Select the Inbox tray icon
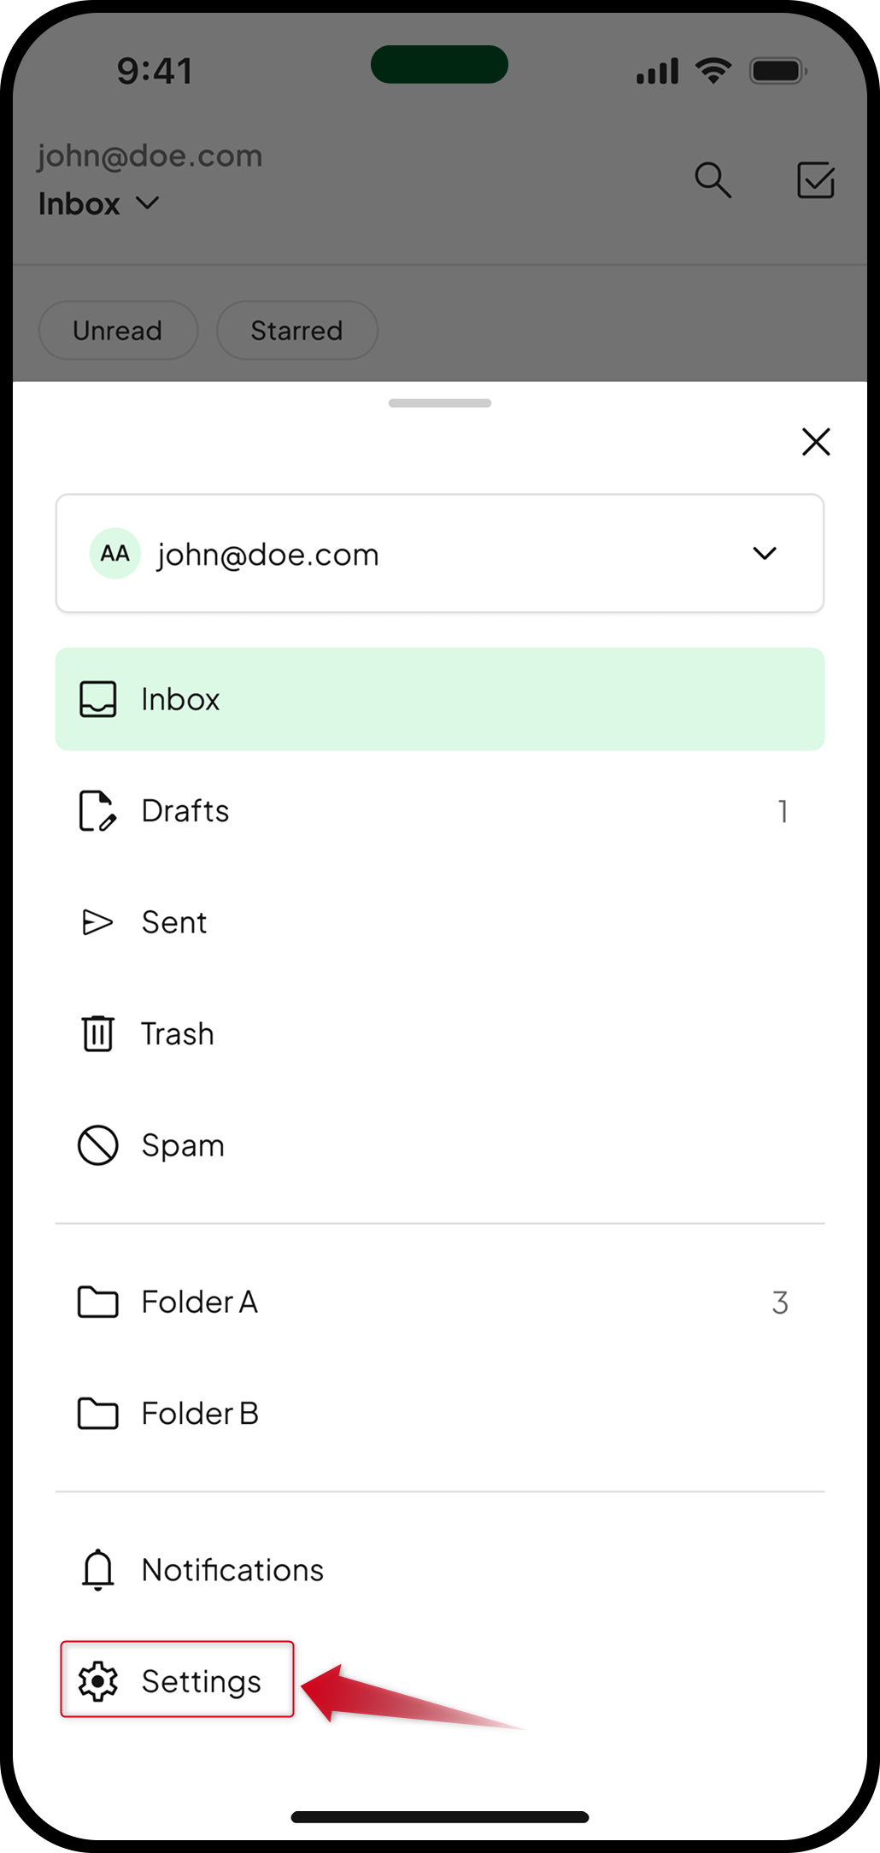The width and height of the screenshot is (880, 1853). click(98, 699)
